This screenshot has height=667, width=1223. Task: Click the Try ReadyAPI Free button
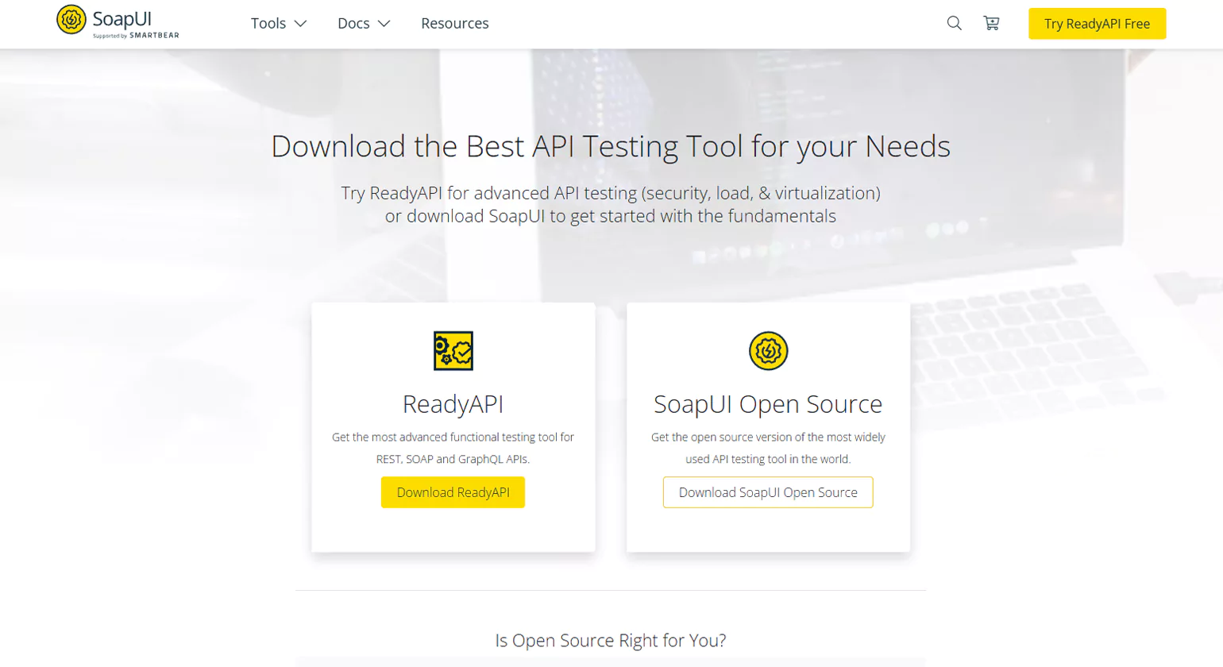1097,23
